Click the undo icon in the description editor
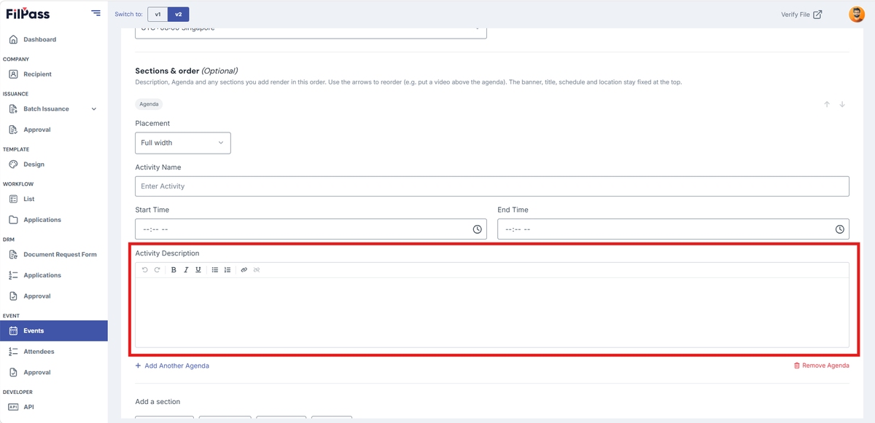The height and width of the screenshot is (423, 875). tap(145, 270)
